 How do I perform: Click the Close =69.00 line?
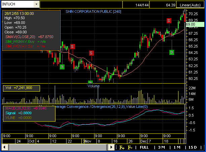16,32
